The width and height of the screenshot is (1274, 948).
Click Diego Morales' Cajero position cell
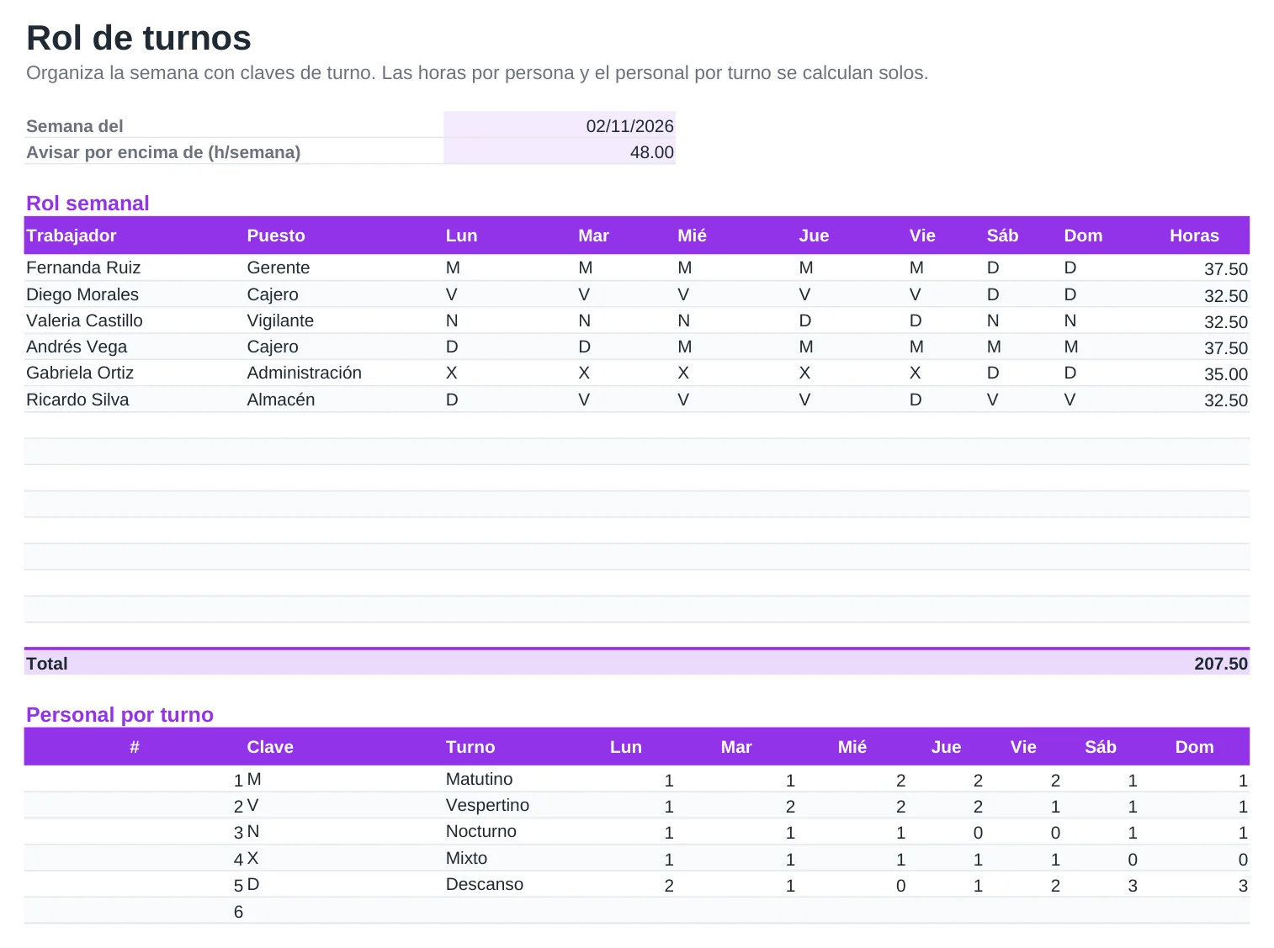[x=273, y=294]
